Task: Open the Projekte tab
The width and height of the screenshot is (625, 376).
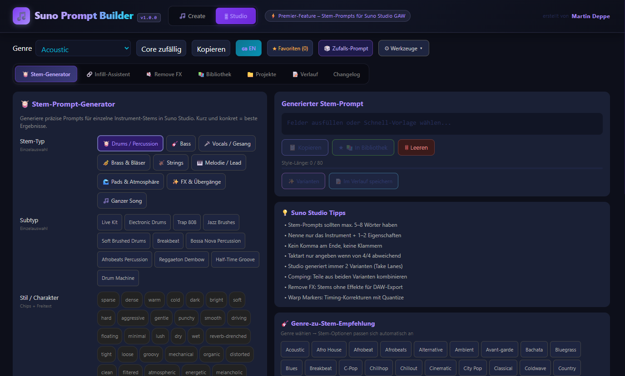Action: point(262,74)
